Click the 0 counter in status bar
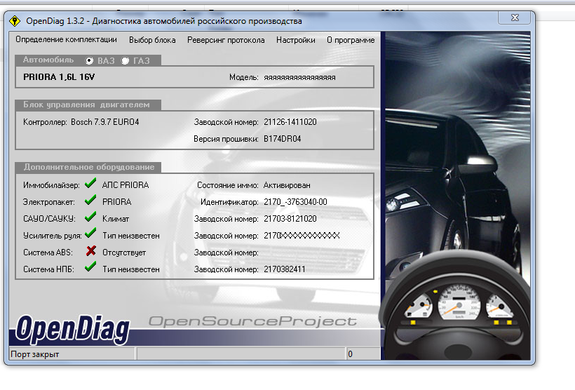575x390 pixels. (x=350, y=354)
